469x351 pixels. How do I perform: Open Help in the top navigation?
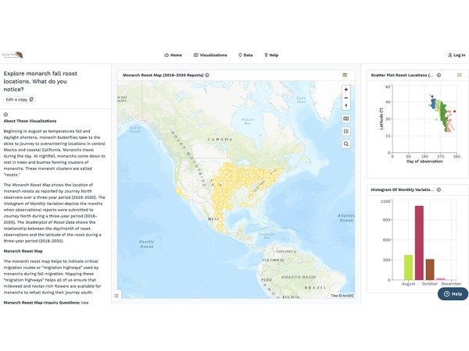(x=271, y=55)
